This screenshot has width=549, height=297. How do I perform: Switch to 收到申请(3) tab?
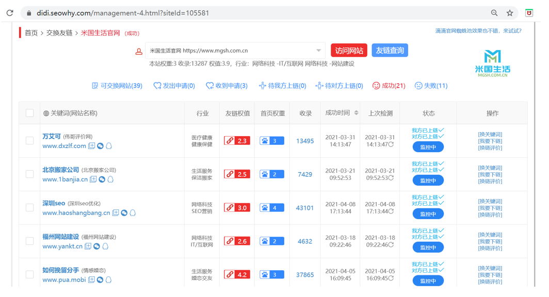(x=227, y=86)
